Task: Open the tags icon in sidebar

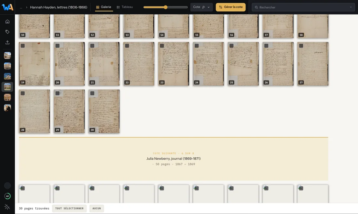Action: 7,32
